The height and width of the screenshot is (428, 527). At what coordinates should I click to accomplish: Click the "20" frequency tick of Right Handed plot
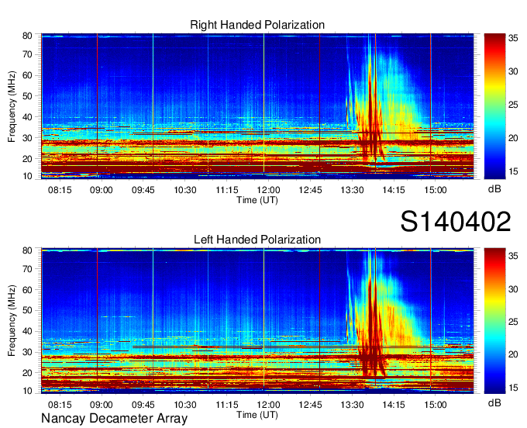pyautogui.click(x=27, y=159)
